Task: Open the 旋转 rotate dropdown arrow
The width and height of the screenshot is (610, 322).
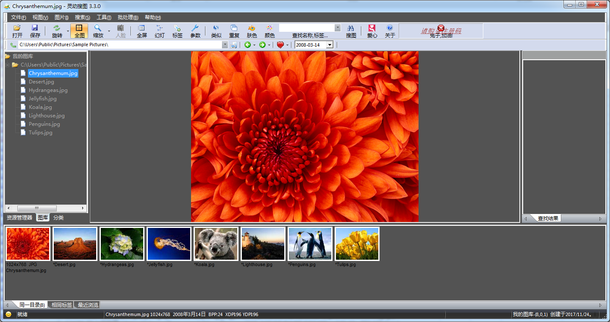Action: 67,31
